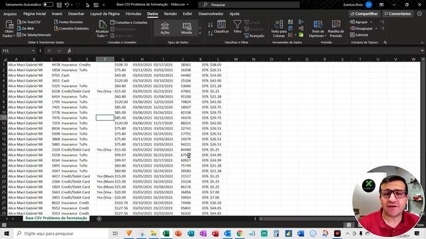Apply the Moeda data type

[x=186, y=29]
